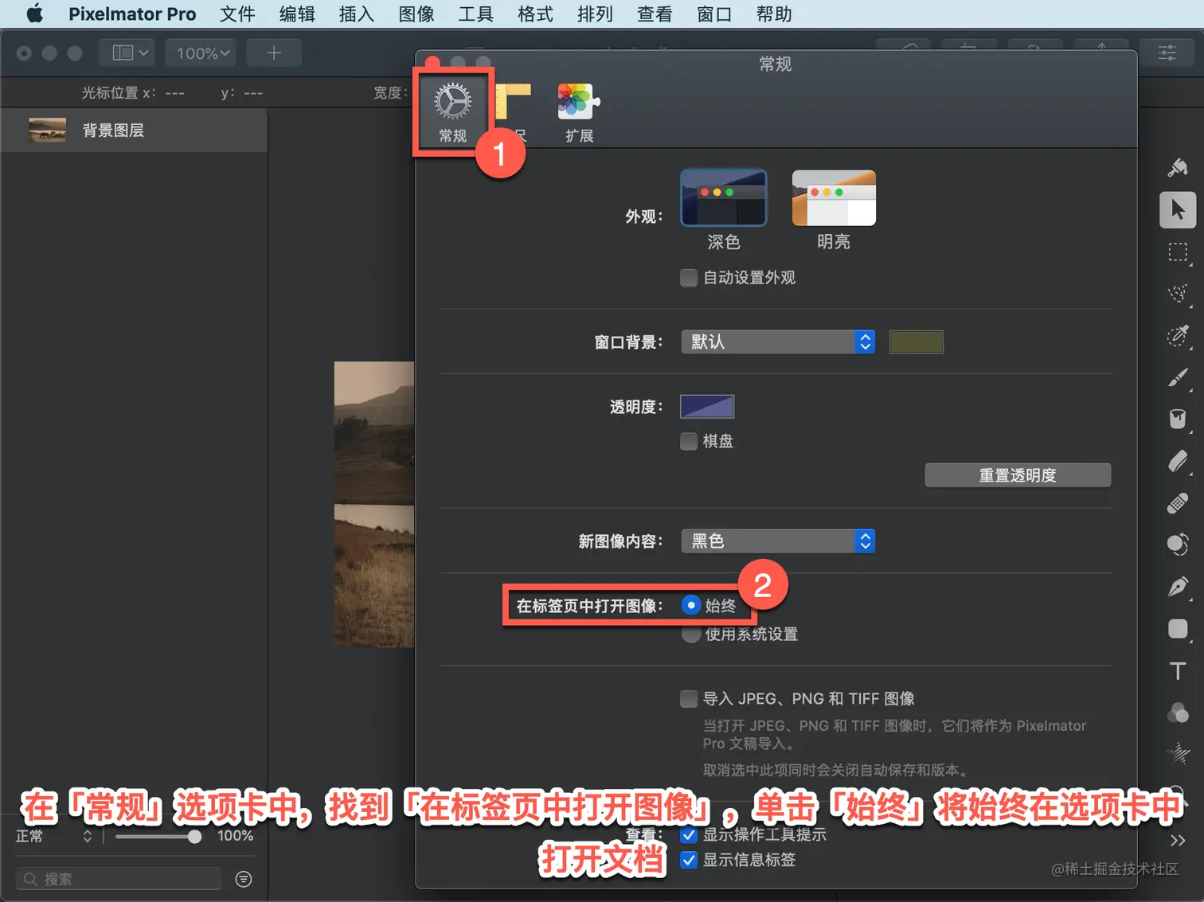This screenshot has height=902, width=1204.
Task: Click the window background color swatch
Action: click(x=917, y=342)
